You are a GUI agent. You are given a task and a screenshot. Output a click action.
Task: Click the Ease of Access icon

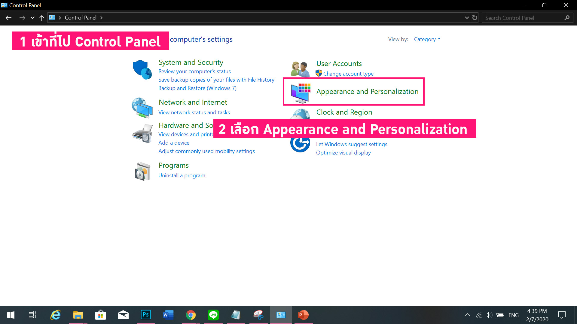[x=300, y=144]
